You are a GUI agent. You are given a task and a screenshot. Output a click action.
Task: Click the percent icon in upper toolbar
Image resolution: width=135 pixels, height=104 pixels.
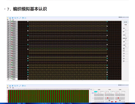15,18
